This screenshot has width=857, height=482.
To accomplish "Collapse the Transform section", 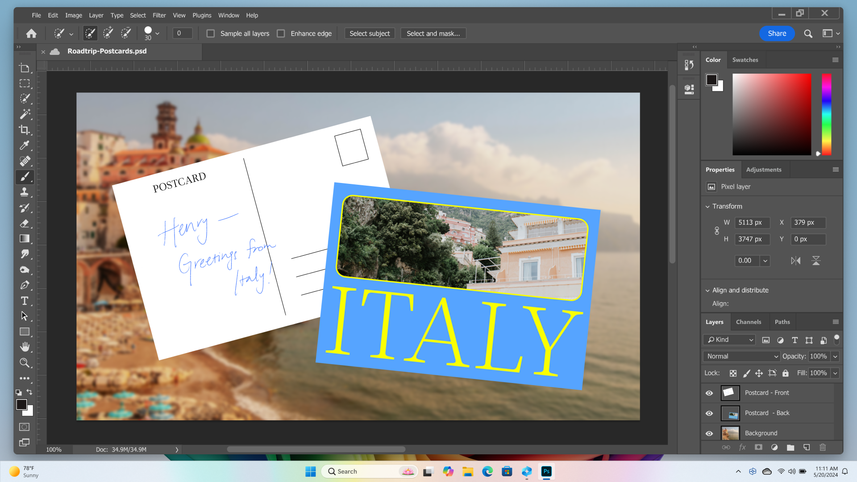I will tap(707, 207).
